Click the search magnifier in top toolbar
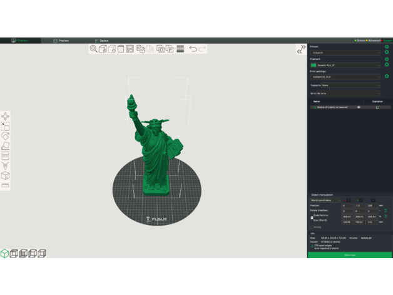The width and height of the screenshot is (393, 295). click(x=93, y=49)
